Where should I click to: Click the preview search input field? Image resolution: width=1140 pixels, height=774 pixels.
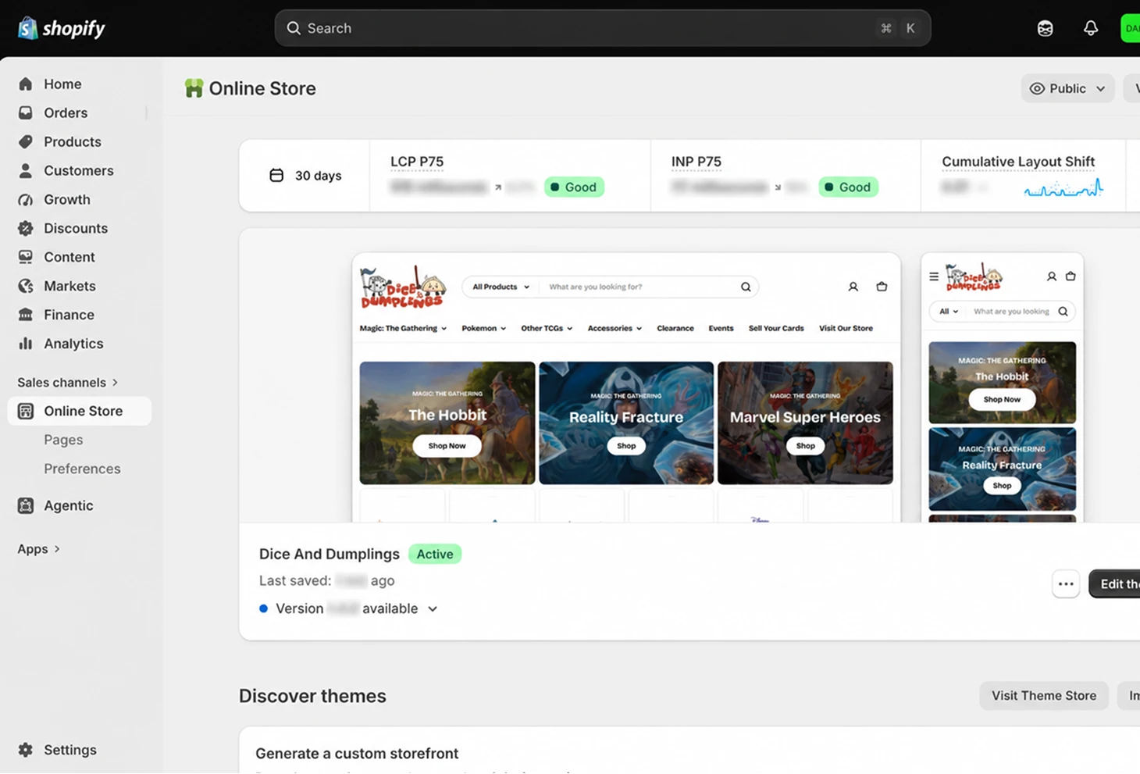(x=640, y=287)
